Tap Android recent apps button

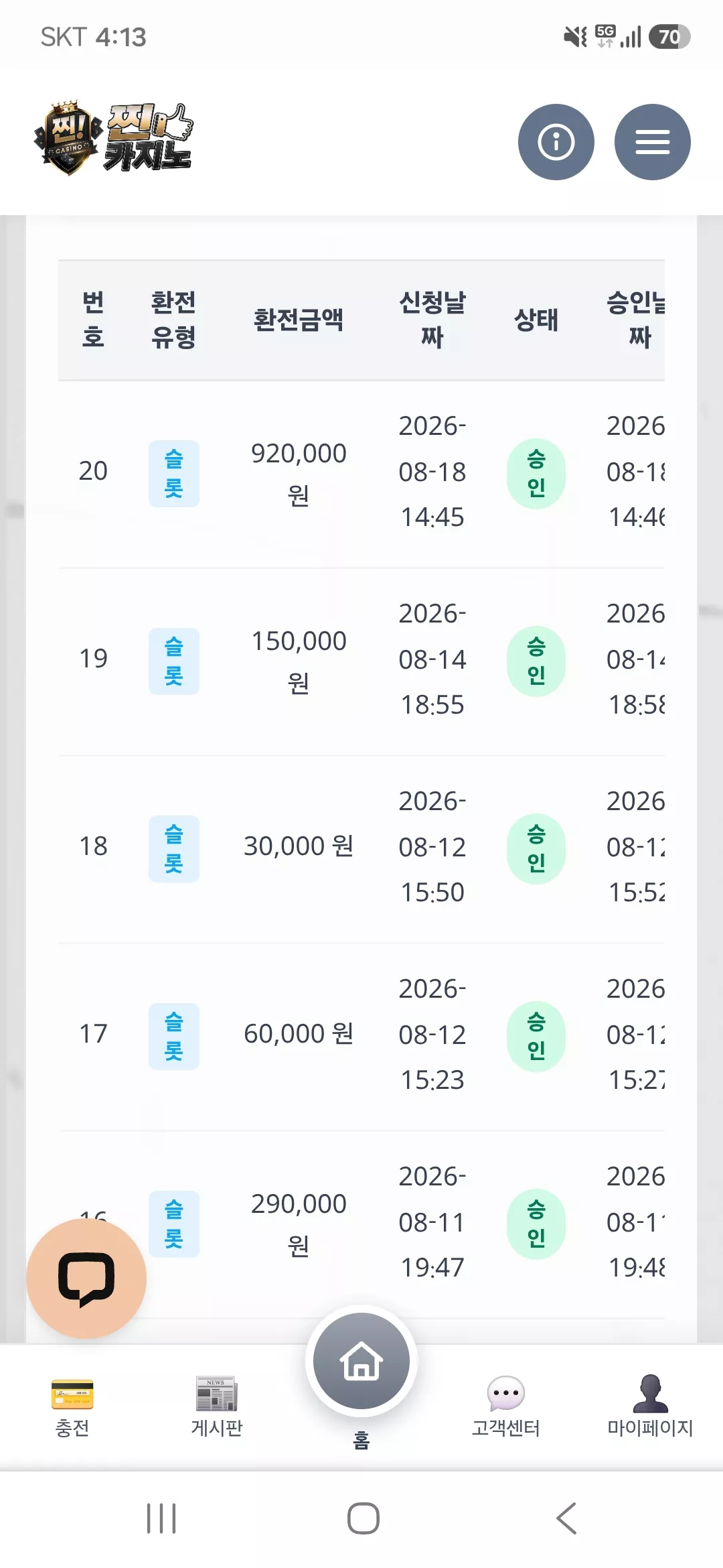tap(161, 1518)
